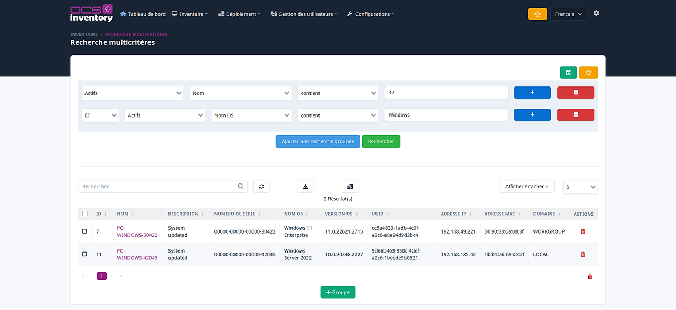
Task: Download results with the export icon
Action: click(x=305, y=186)
